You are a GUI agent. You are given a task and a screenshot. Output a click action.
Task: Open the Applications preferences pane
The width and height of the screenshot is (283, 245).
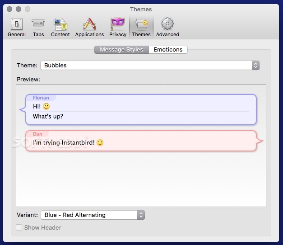[x=89, y=27]
